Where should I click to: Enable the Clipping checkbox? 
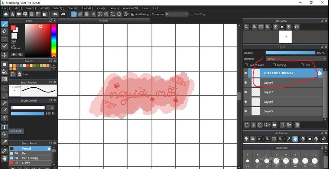tap(274, 65)
